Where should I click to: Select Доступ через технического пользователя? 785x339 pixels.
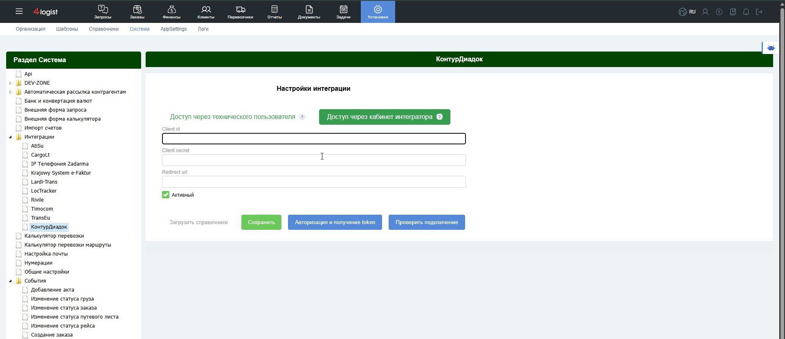tap(232, 117)
